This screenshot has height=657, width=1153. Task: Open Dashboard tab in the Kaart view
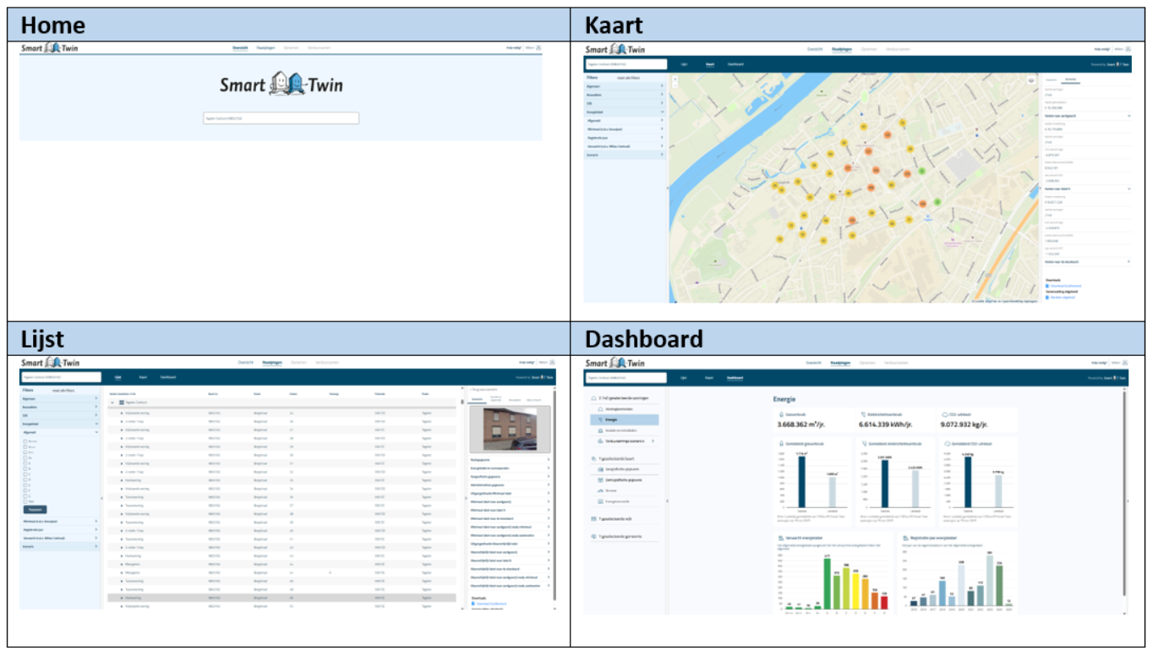(x=735, y=64)
